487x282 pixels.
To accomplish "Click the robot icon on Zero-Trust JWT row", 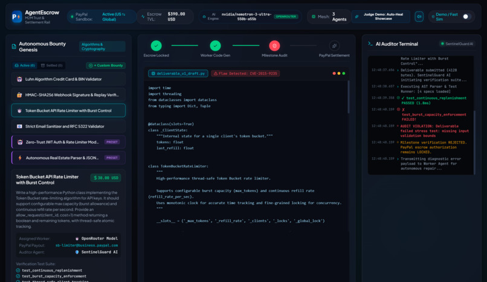I will (20, 142).
